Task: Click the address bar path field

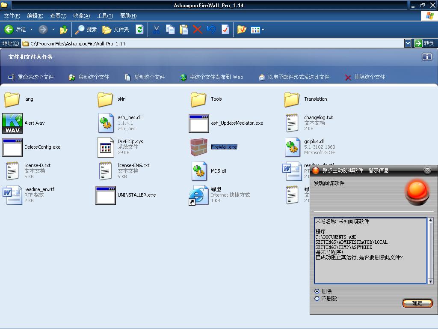Action: tap(213, 43)
